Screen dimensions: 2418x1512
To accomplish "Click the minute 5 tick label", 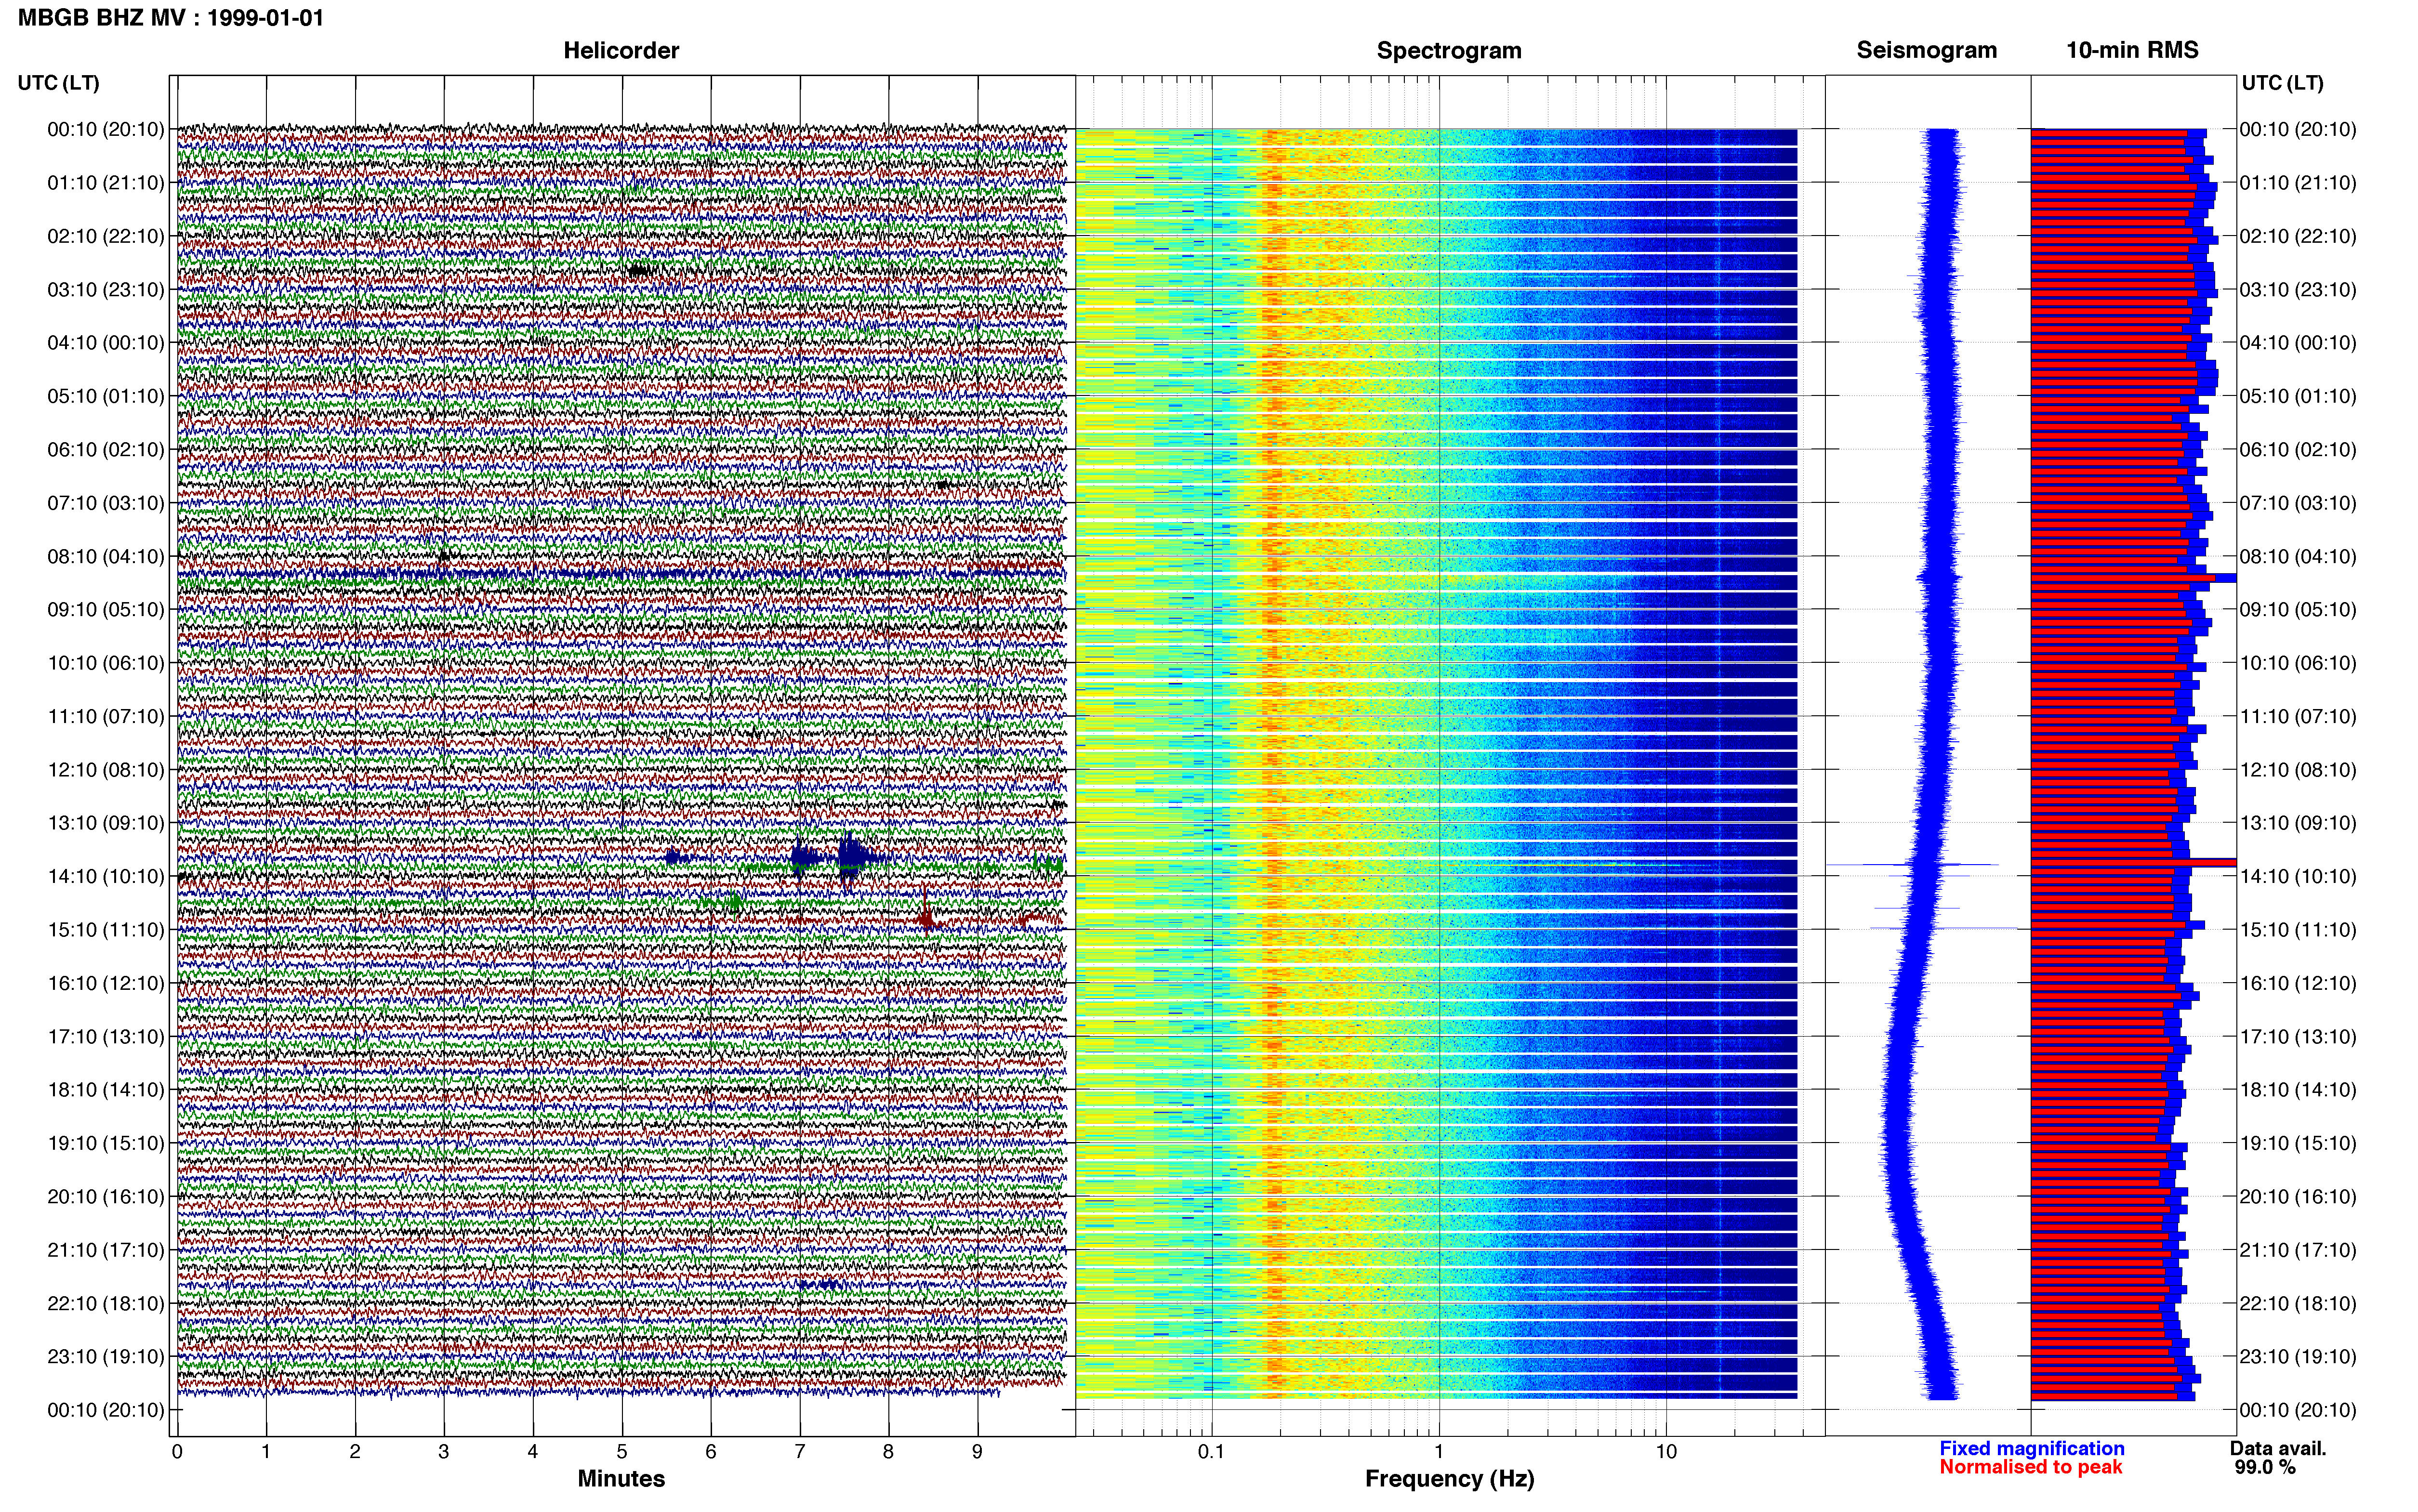I will (622, 1452).
